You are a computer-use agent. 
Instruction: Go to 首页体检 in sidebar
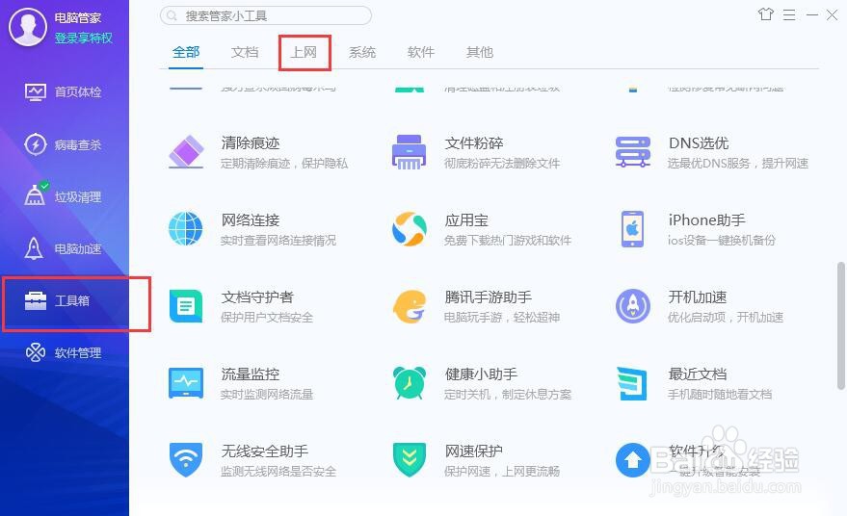(65, 92)
